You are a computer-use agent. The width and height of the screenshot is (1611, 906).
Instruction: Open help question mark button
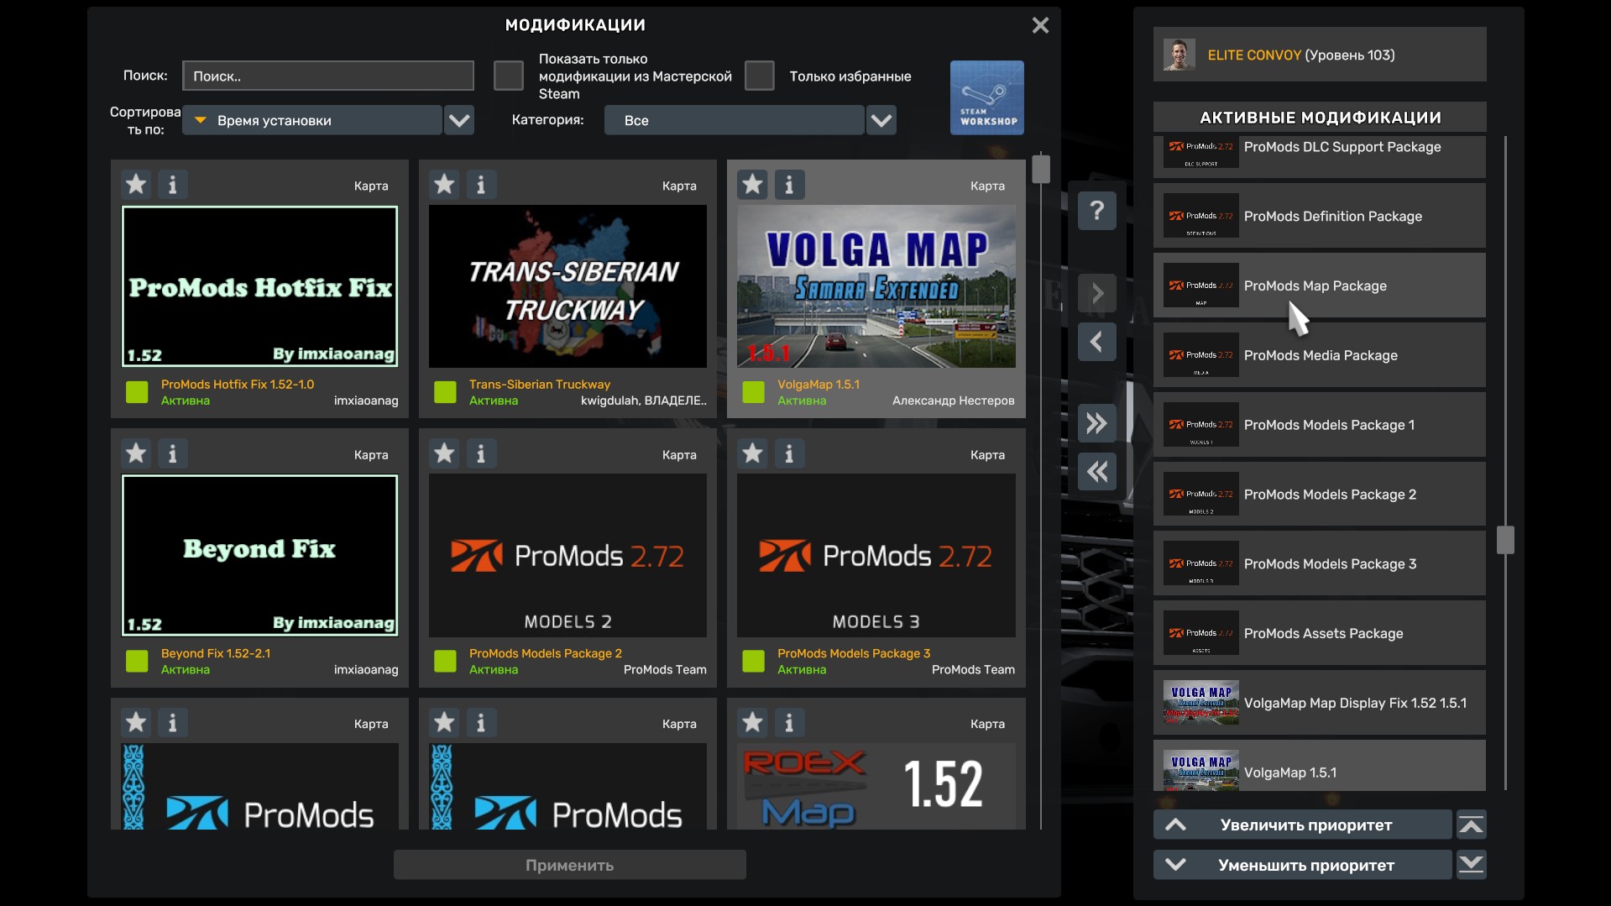click(1096, 210)
